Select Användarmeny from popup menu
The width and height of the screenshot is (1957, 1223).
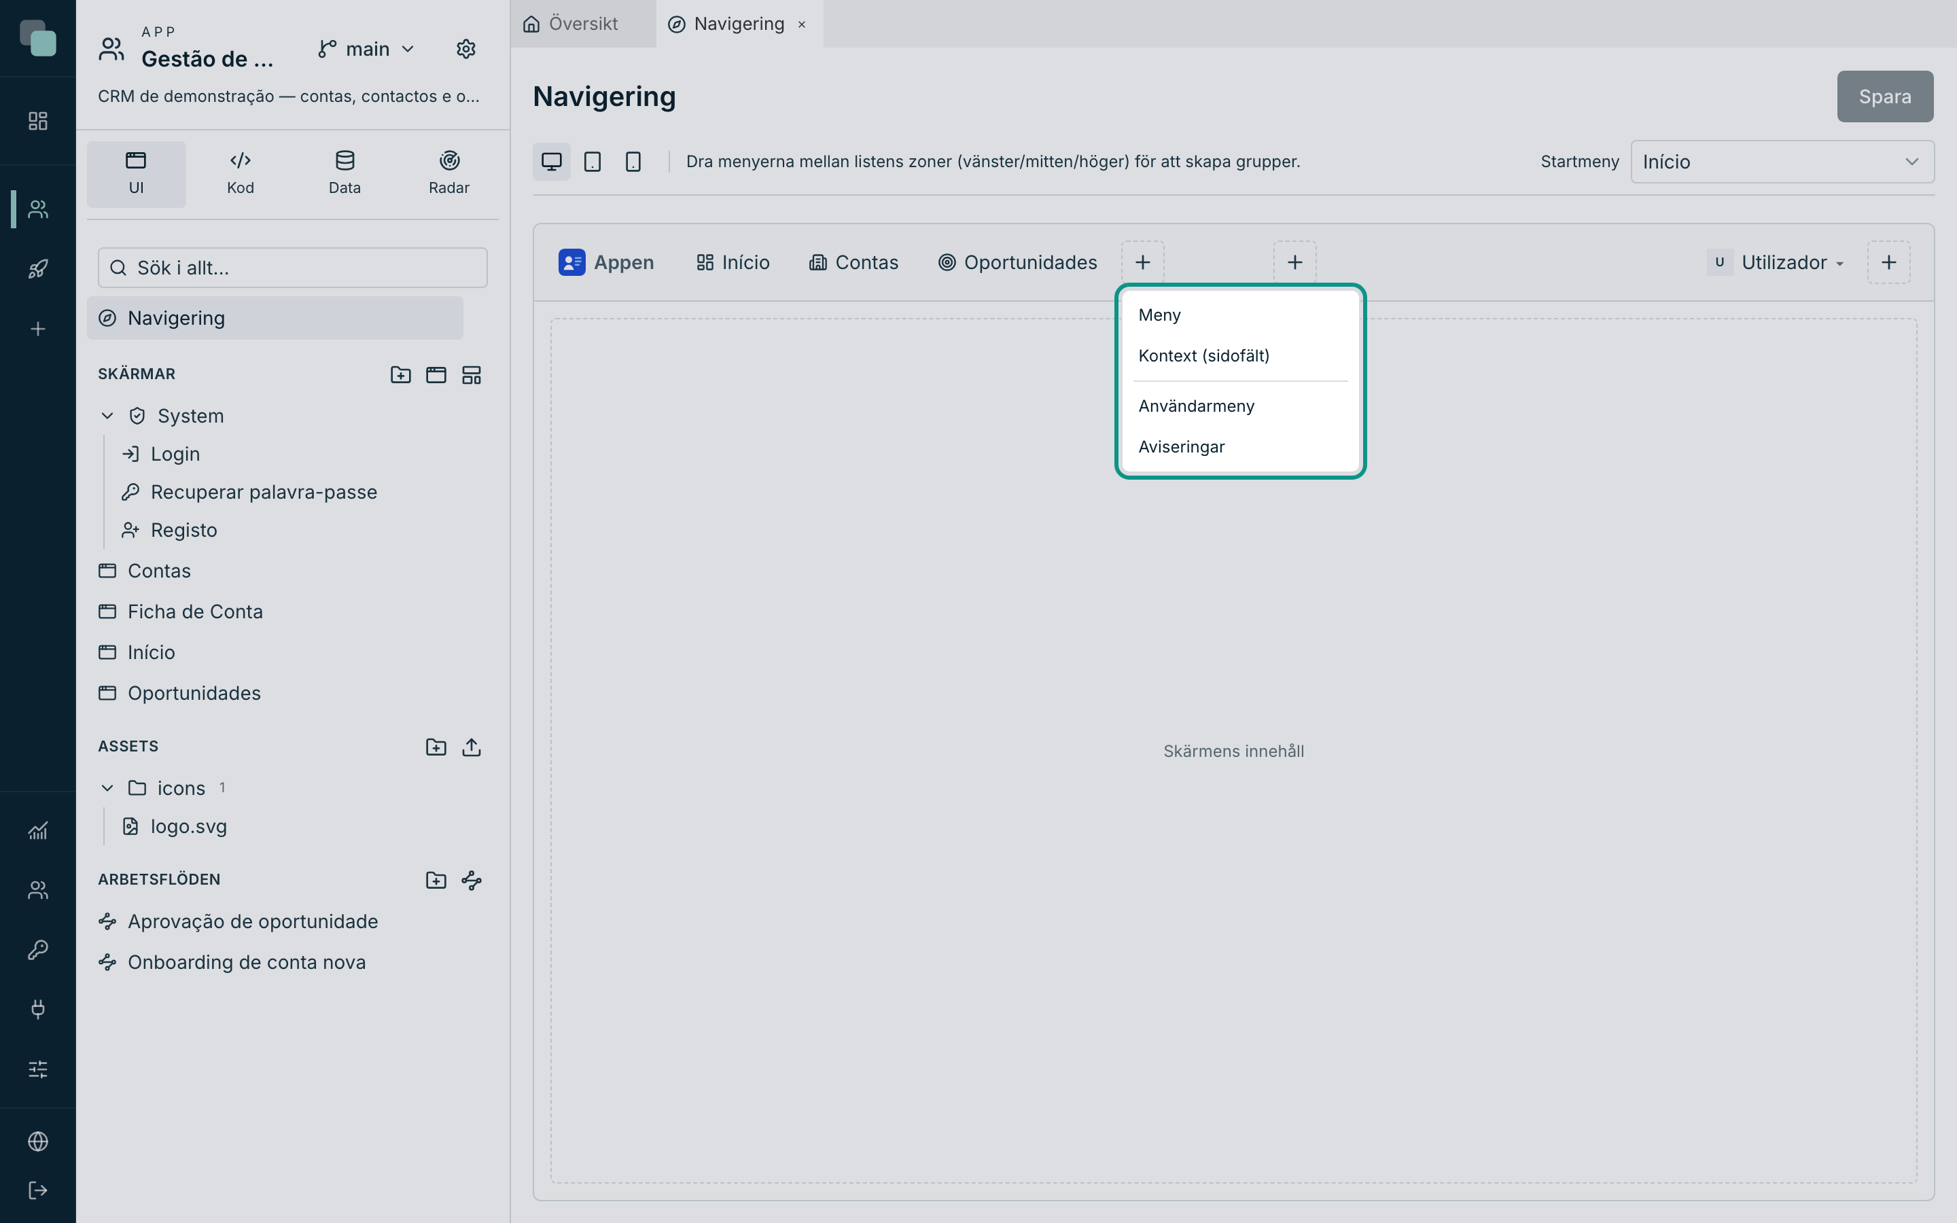pyautogui.click(x=1241, y=406)
